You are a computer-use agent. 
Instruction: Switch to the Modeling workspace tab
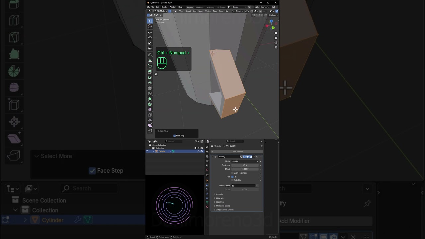(200, 7)
